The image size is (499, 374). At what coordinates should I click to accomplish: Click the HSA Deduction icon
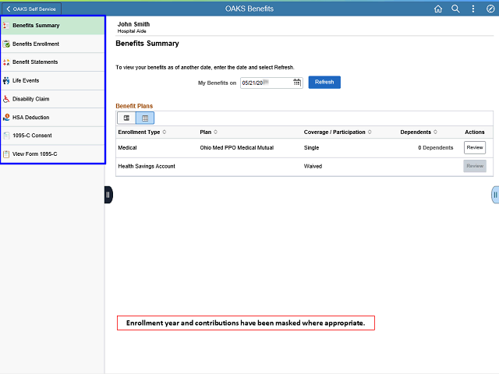[6, 118]
